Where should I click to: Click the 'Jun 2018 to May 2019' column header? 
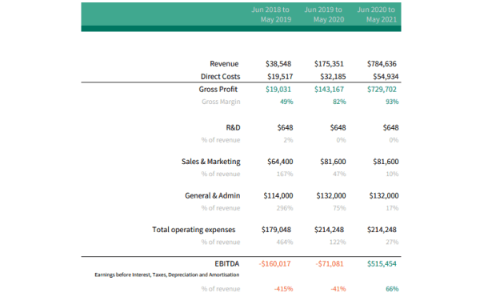click(x=271, y=14)
